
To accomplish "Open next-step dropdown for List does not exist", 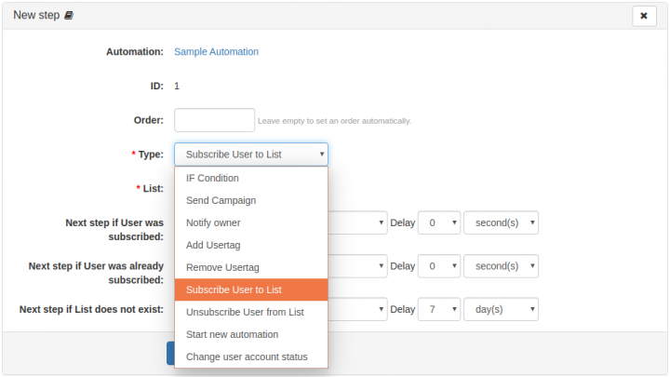I will (x=357, y=309).
